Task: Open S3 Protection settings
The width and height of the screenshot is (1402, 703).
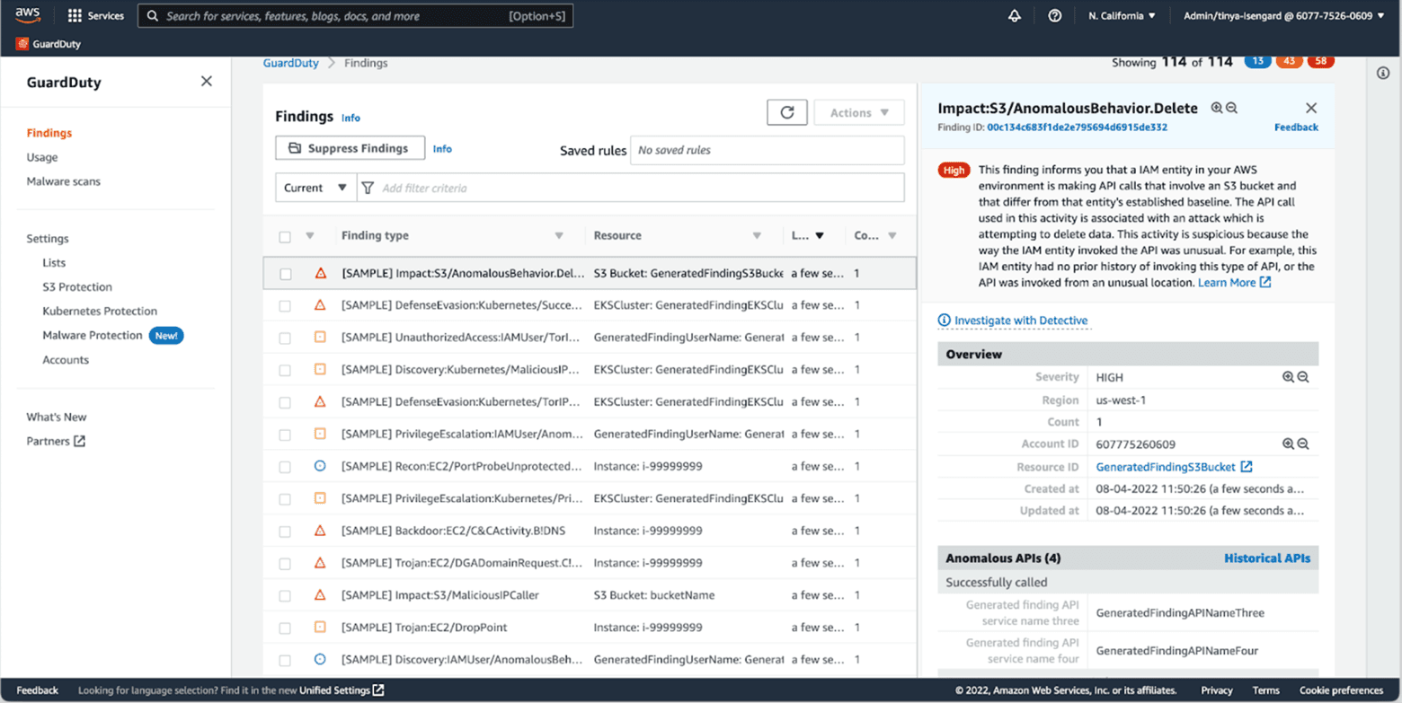Action: click(x=77, y=287)
